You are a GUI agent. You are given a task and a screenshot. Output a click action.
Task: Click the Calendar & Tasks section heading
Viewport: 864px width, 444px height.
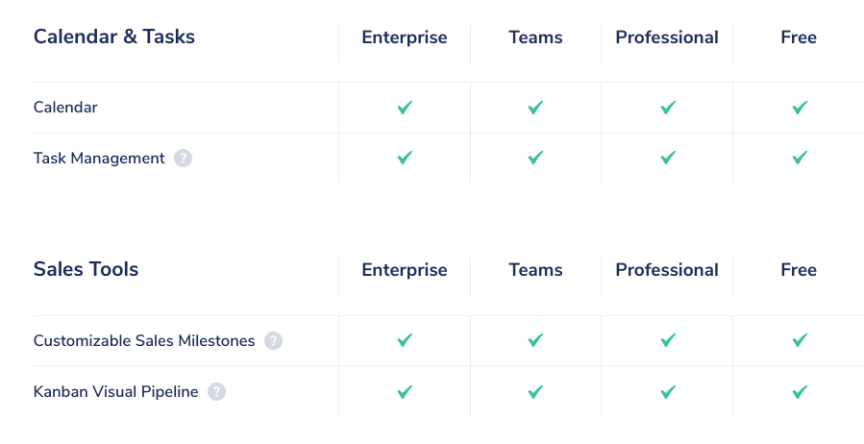(x=114, y=37)
